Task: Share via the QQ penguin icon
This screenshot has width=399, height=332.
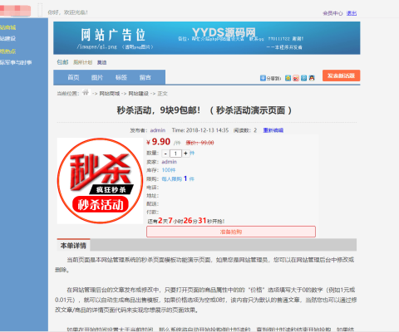Action: pyautogui.click(x=312, y=78)
